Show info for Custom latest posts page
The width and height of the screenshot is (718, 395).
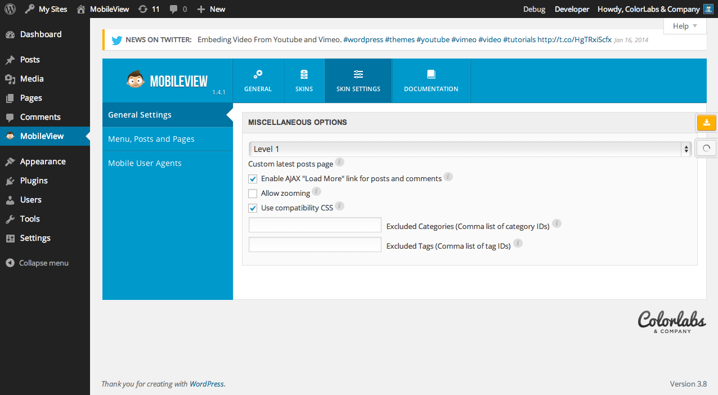pos(339,163)
